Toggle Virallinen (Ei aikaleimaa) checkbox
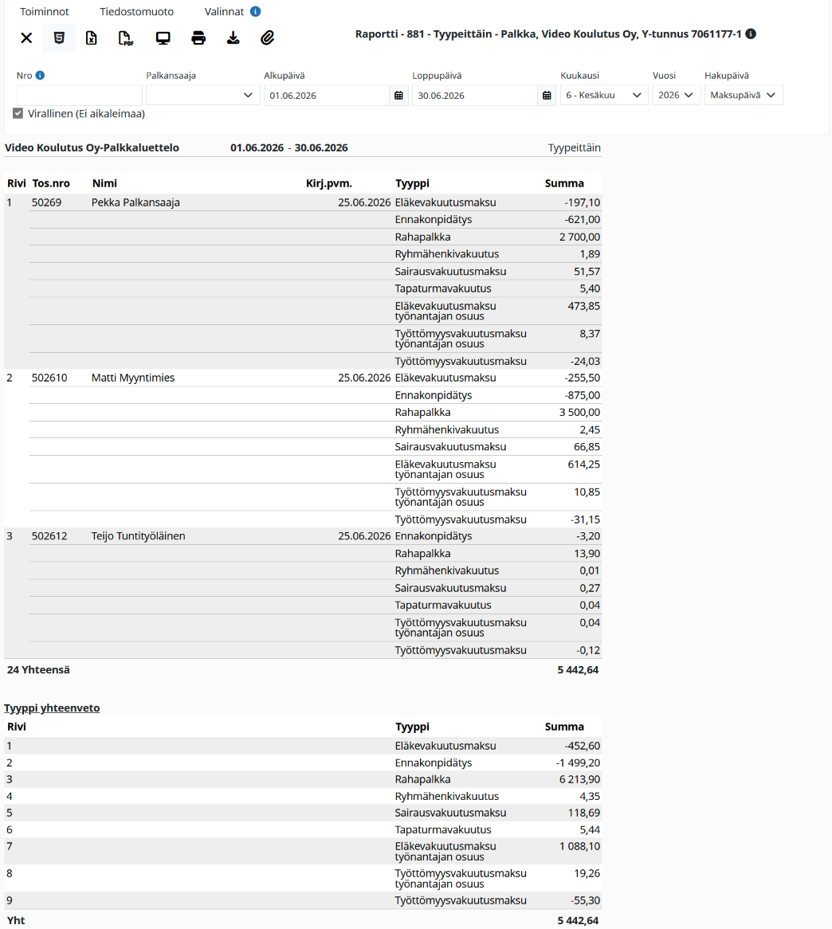 pos(18,113)
